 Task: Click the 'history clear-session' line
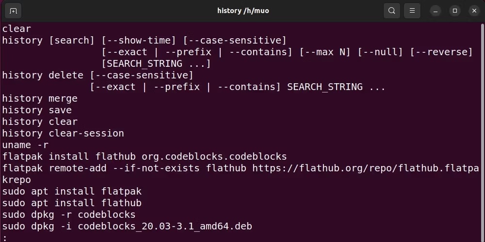point(63,133)
